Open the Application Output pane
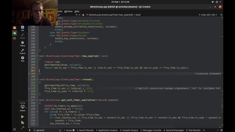 click(x=107, y=130)
